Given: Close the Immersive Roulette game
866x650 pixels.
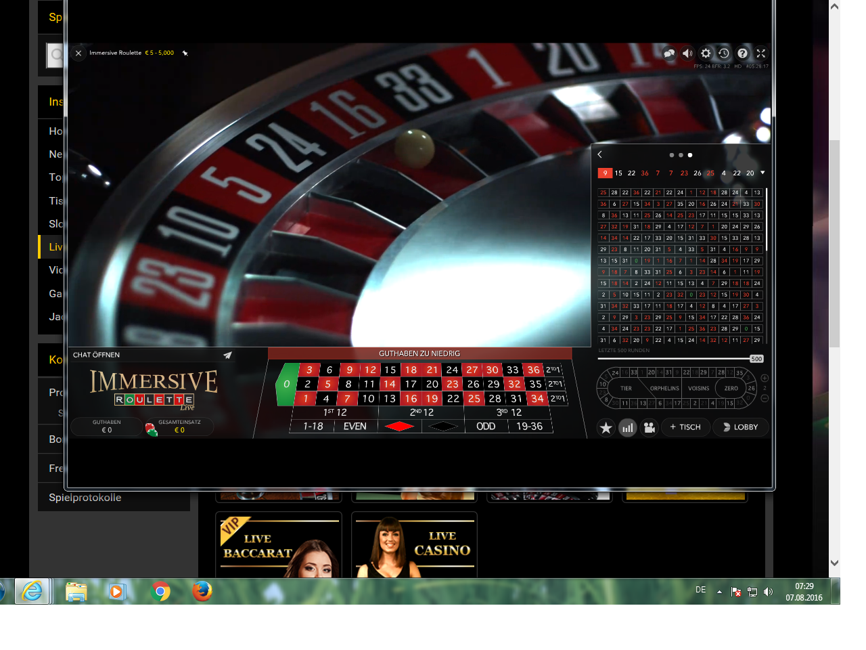Looking at the screenshot, I should click(x=78, y=53).
